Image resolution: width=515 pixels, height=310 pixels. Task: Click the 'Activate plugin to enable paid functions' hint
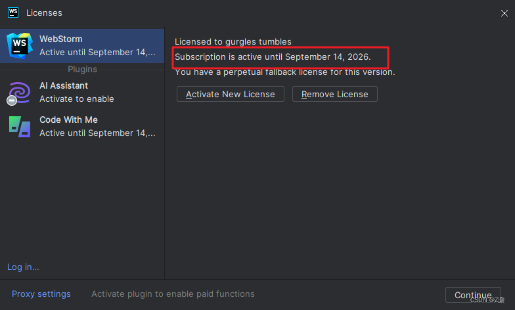tap(173, 294)
